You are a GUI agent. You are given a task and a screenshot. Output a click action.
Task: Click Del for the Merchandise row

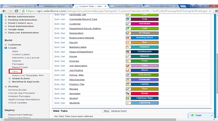click(x=63, y=80)
